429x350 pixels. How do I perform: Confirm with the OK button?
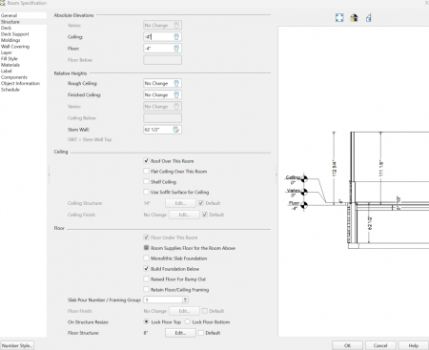[x=347, y=345]
